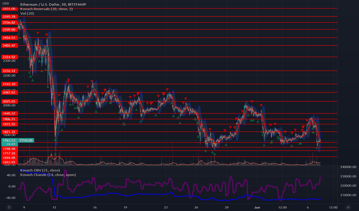This screenshot has width=359, height=211.
Task: Click the 0.00 Chande scale value
Action: [12, 186]
